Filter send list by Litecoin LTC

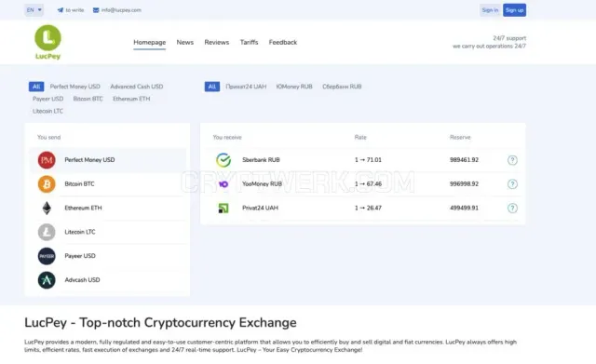point(47,111)
